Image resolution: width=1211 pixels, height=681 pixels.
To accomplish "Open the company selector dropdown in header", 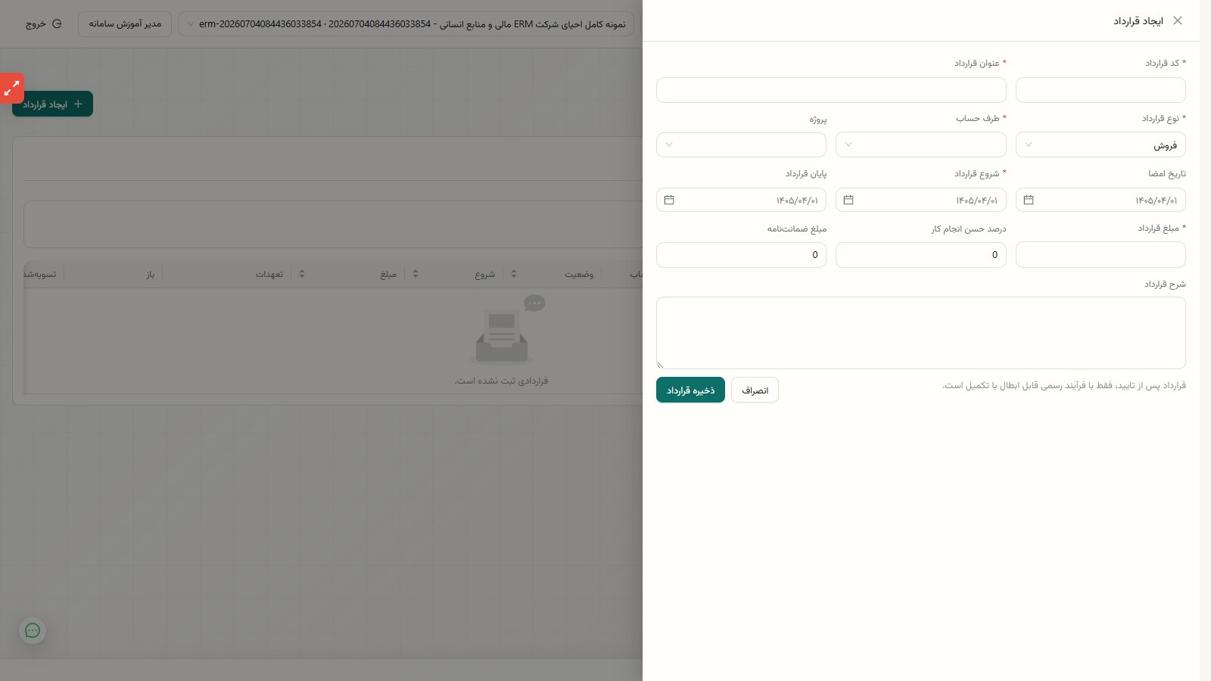I will [x=406, y=23].
